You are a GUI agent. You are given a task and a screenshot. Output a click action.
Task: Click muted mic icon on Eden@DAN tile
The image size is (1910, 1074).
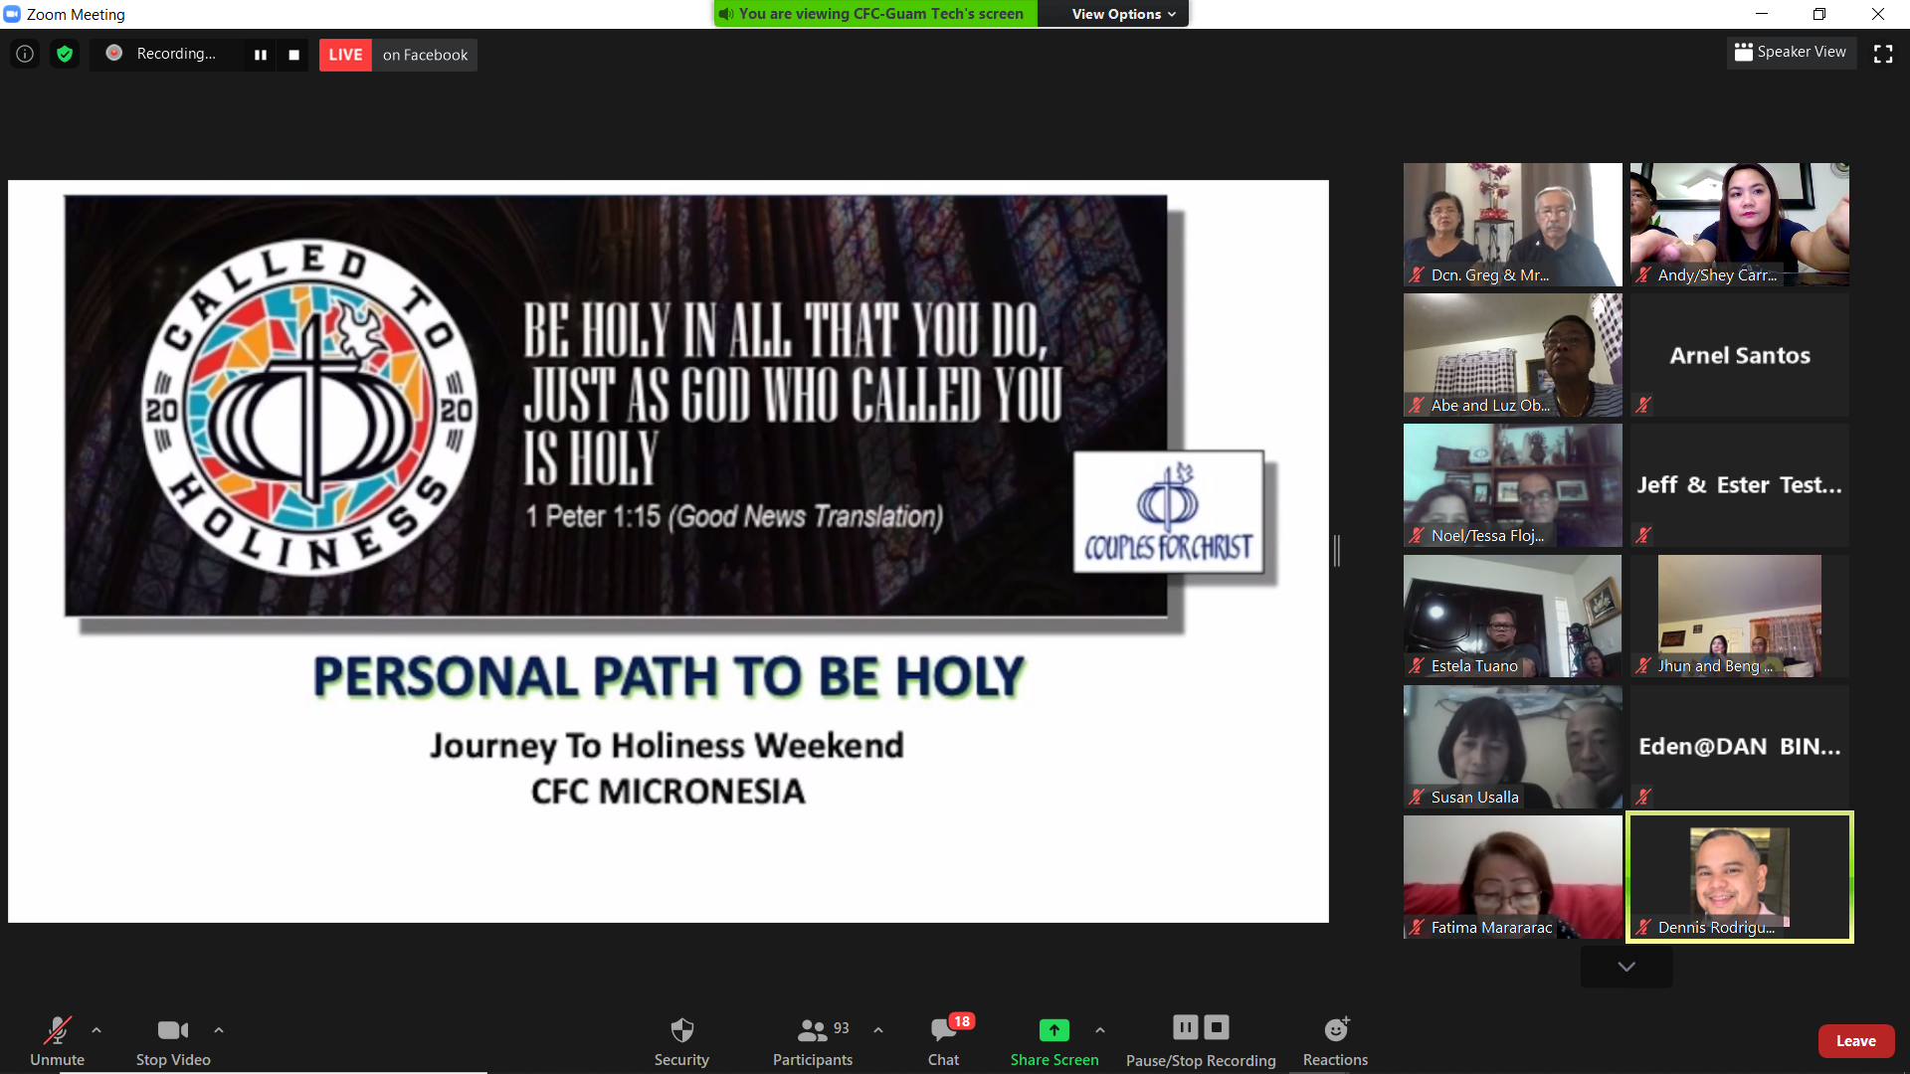coord(1643,797)
